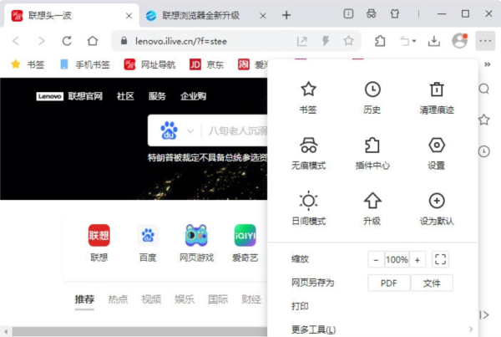Click sidebar favorites star icon
The height and width of the screenshot is (337, 501).
pyautogui.click(x=483, y=120)
